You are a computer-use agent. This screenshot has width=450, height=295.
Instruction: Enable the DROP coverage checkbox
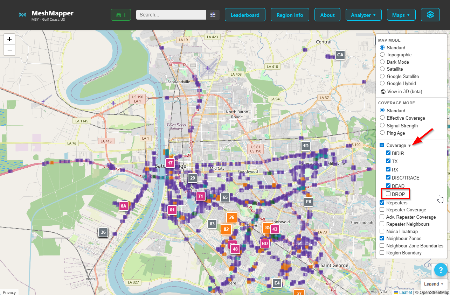point(388,194)
